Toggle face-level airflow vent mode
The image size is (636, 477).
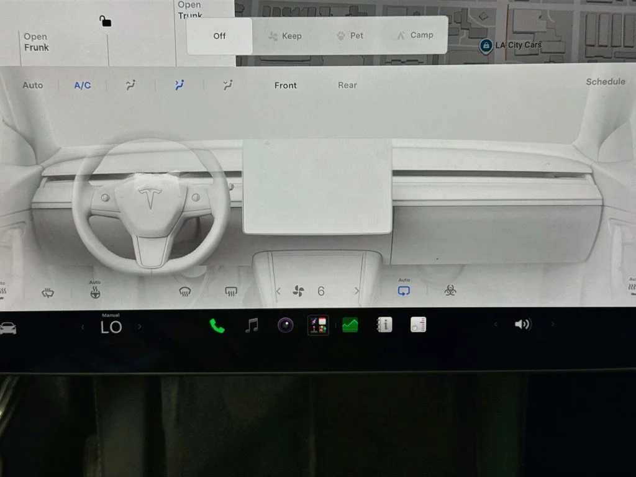tap(179, 85)
